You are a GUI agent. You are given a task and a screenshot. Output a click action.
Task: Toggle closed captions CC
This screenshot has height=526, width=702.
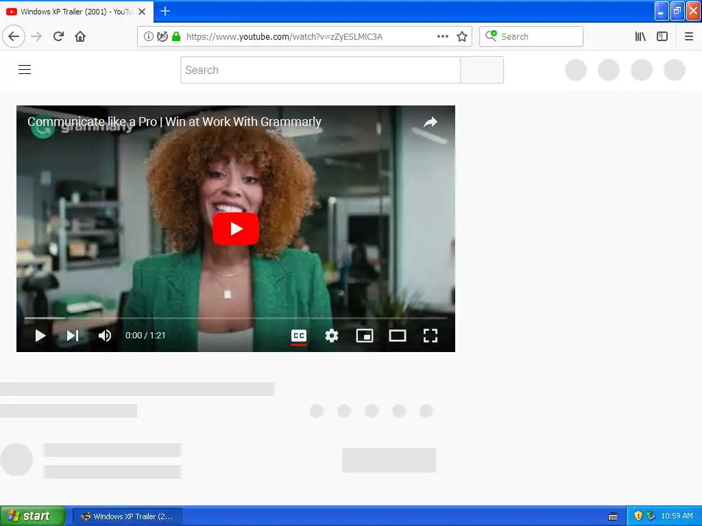coord(299,336)
